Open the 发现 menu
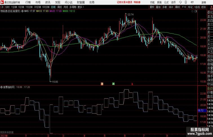Viewport: 213px width, 137px height. (57, 2)
